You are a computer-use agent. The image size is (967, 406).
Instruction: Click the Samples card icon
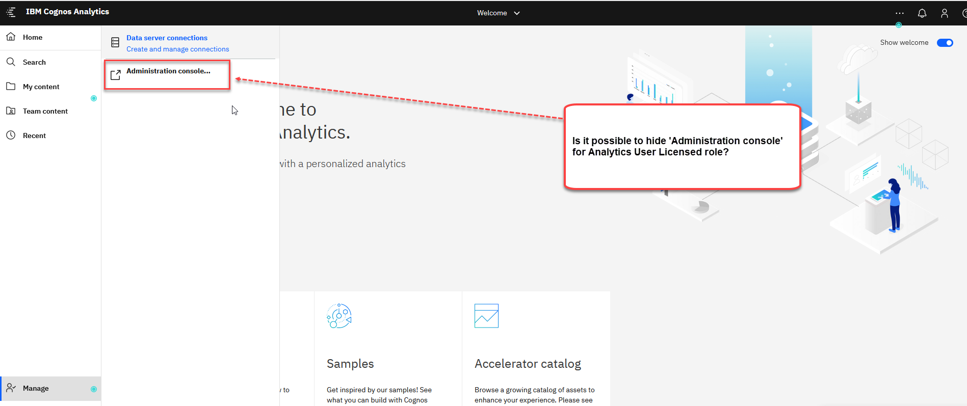[339, 316]
